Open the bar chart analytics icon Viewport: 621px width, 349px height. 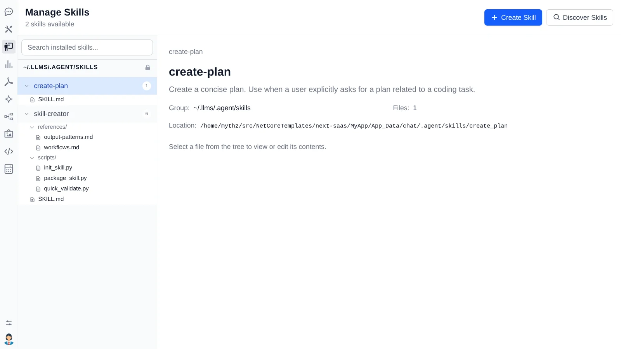click(9, 64)
